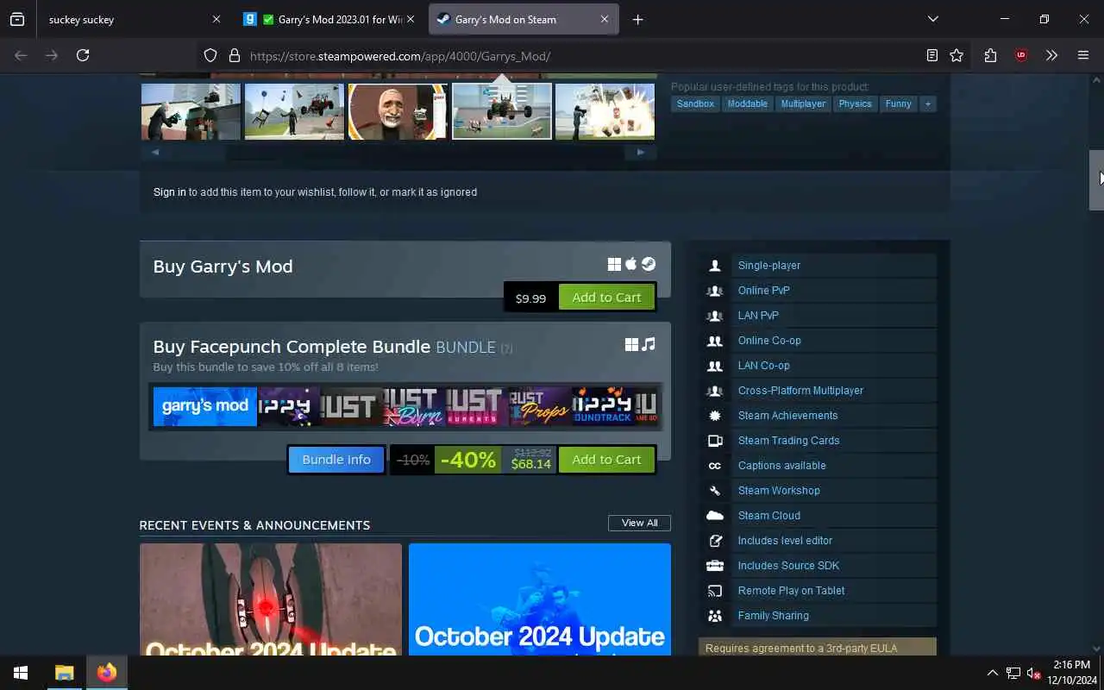Click the Sandbox tag
Viewport: 1104px width, 690px height.
coord(695,103)
